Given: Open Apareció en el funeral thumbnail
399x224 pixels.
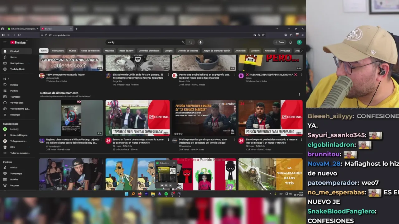Looking at the screenshot, I should [x=137, y=118].
